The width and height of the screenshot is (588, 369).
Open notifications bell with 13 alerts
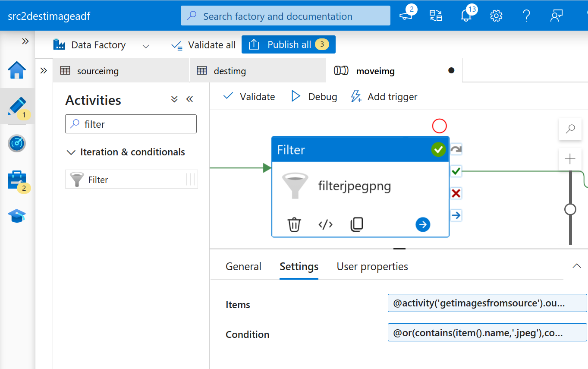tap(466, 16)
